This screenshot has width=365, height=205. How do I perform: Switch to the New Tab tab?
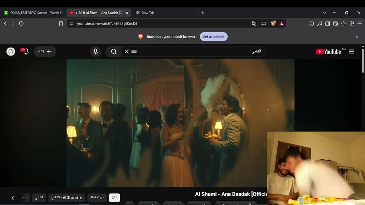tap(148, 13)
